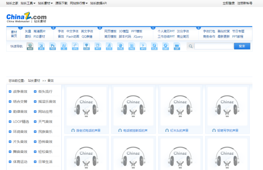The image size is (263, 170).
Task: Open the 日常生活 sidebar category
Action: [x=45, y=162]
